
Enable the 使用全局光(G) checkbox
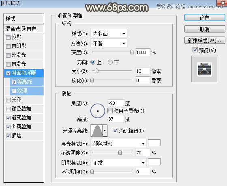pos(110,111)
